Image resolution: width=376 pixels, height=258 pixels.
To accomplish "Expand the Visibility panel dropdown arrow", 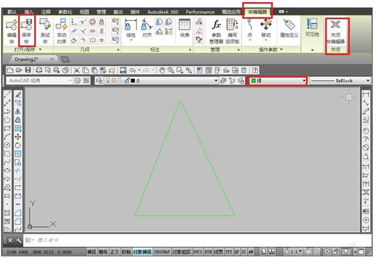I will click(x=312, y=50).
